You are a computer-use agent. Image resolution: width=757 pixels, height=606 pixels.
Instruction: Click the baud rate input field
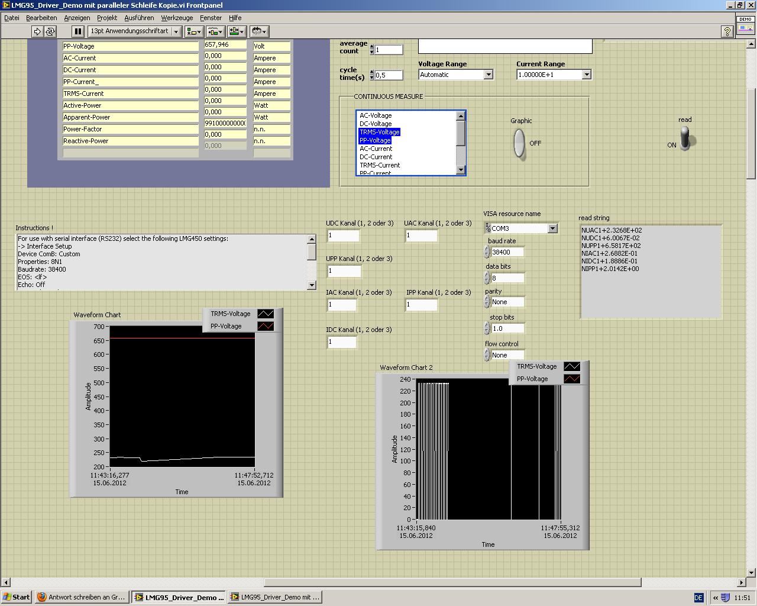coord(507,252)
